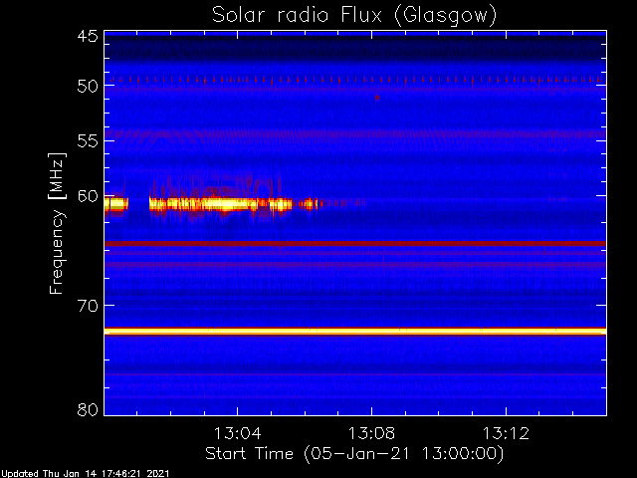Select the 50 MHz frequency axis label
Image resolution: width=637 pixels, height=478 pixels.
88,86
